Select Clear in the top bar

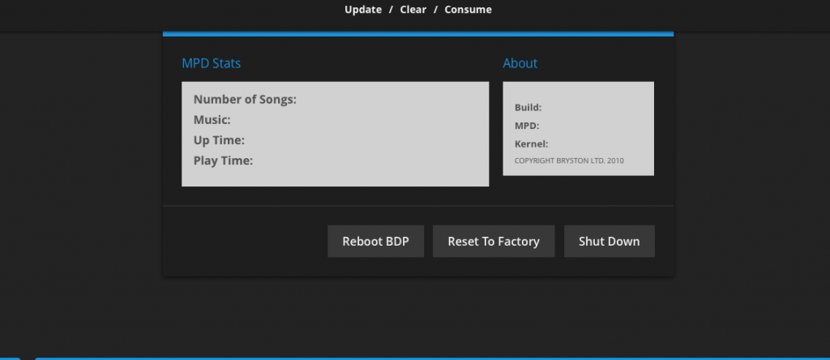coord(413,10)
